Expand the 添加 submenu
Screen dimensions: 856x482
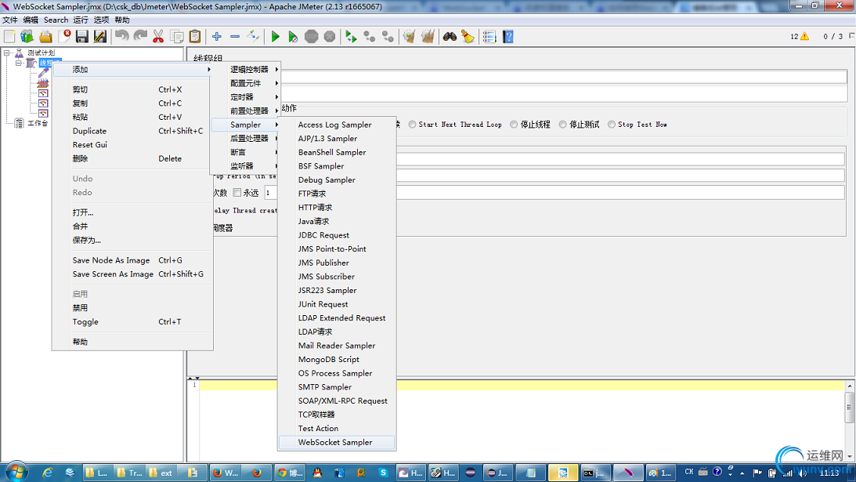[132, 70]
